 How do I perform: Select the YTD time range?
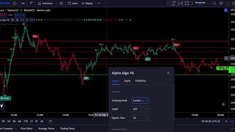click(26, 121)
